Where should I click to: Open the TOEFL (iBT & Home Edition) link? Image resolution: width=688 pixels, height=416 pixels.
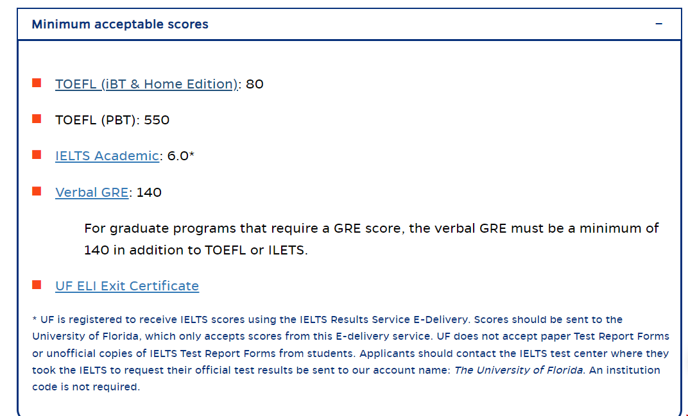(x=146, y=84)
